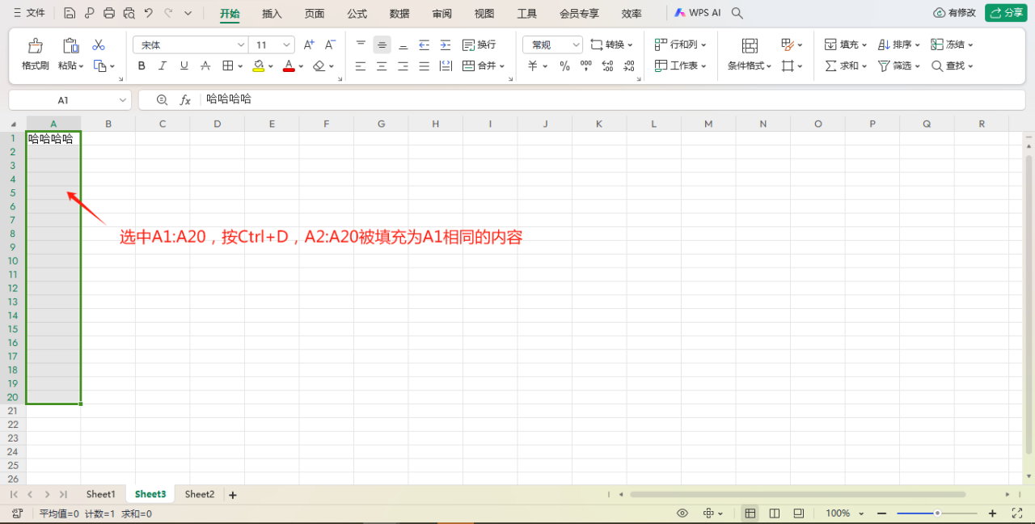
Task: Click the zoom magnifier icon in formula bar
Action: 162,99
